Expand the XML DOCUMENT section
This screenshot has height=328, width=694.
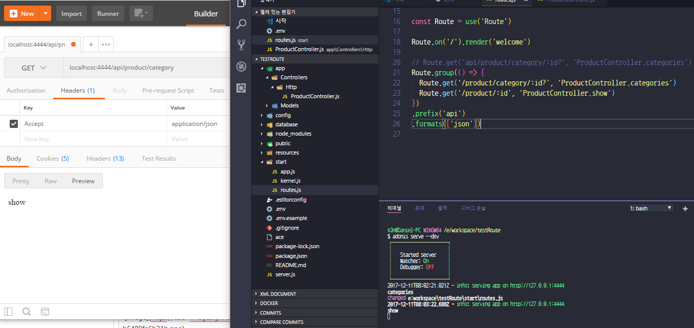coord(315,294)
